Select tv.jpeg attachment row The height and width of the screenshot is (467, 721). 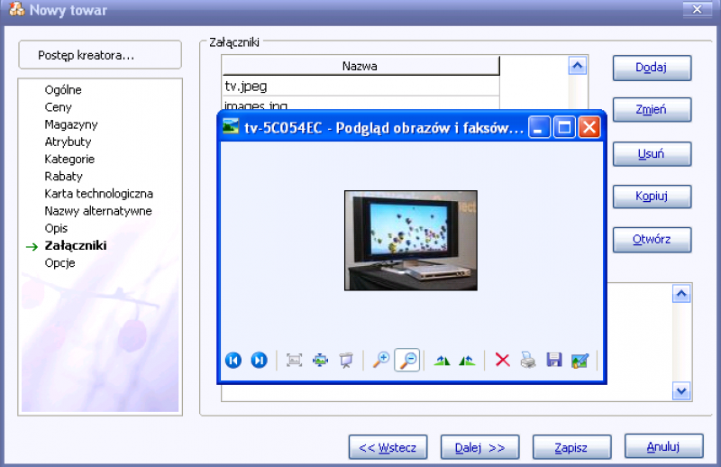(x=360, y=86)
